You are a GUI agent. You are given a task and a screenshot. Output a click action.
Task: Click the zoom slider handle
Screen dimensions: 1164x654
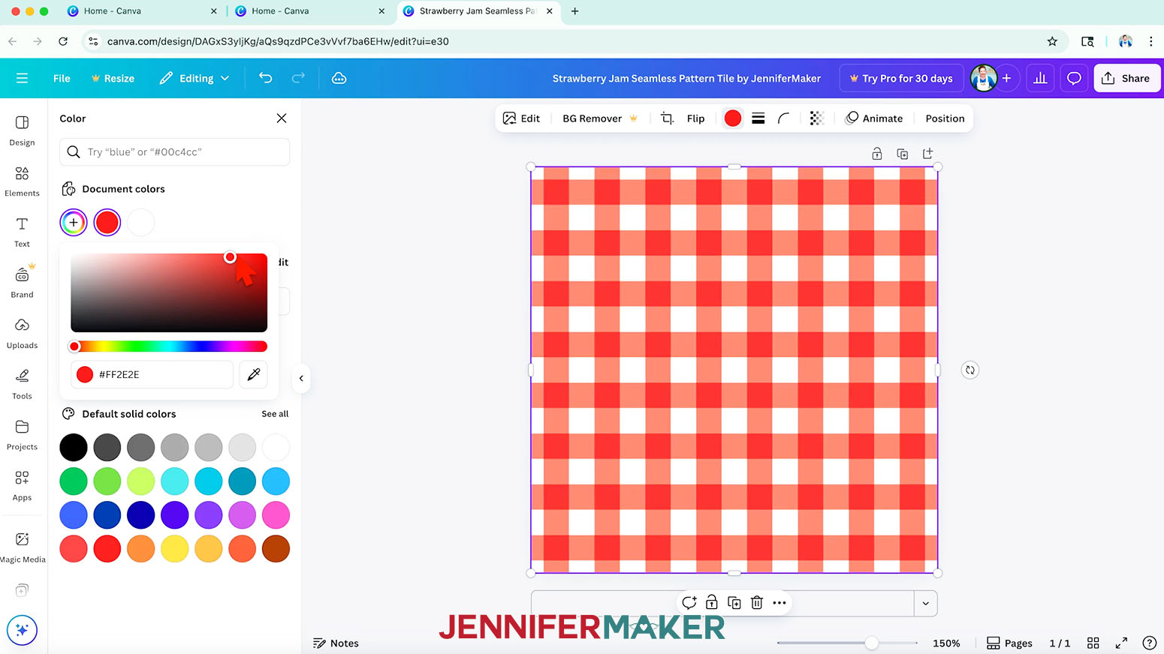pos(871,643)
